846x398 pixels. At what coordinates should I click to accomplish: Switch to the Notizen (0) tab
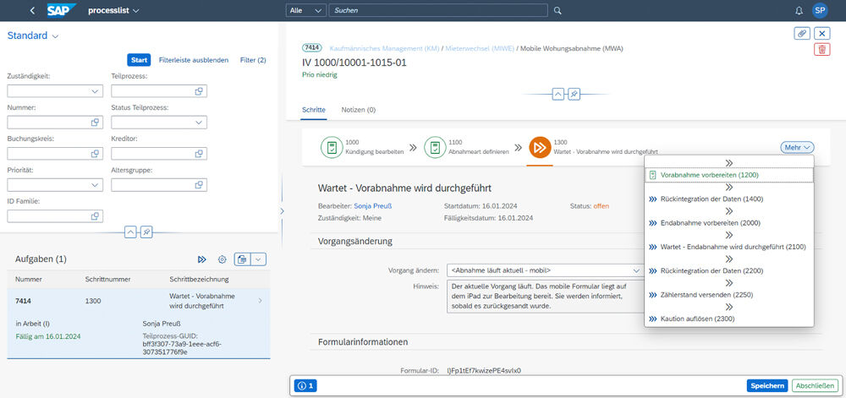(358, 110)
